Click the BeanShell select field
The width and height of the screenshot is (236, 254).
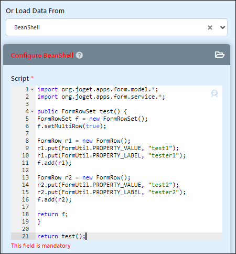tap(116, 27)
